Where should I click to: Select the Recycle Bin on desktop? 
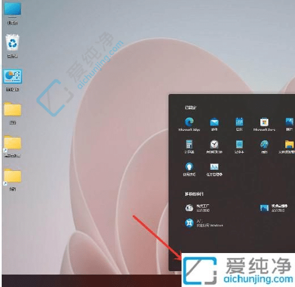12,46
